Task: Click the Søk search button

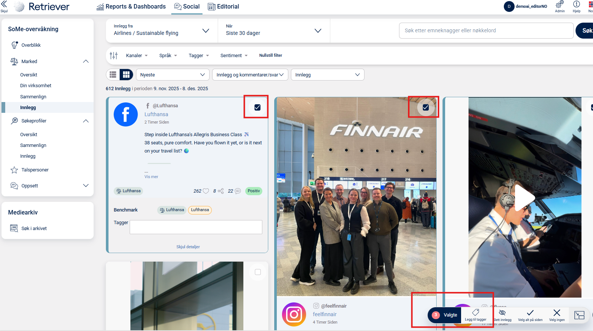Action: (x=584, y=30)
